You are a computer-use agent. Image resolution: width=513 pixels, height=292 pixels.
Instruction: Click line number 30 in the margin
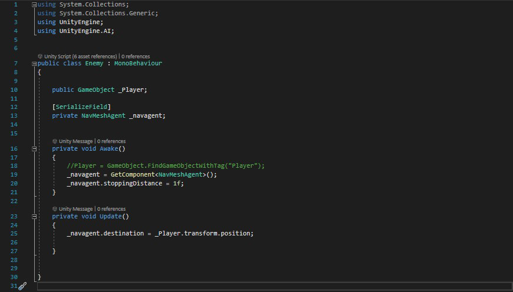coord(14,277)
